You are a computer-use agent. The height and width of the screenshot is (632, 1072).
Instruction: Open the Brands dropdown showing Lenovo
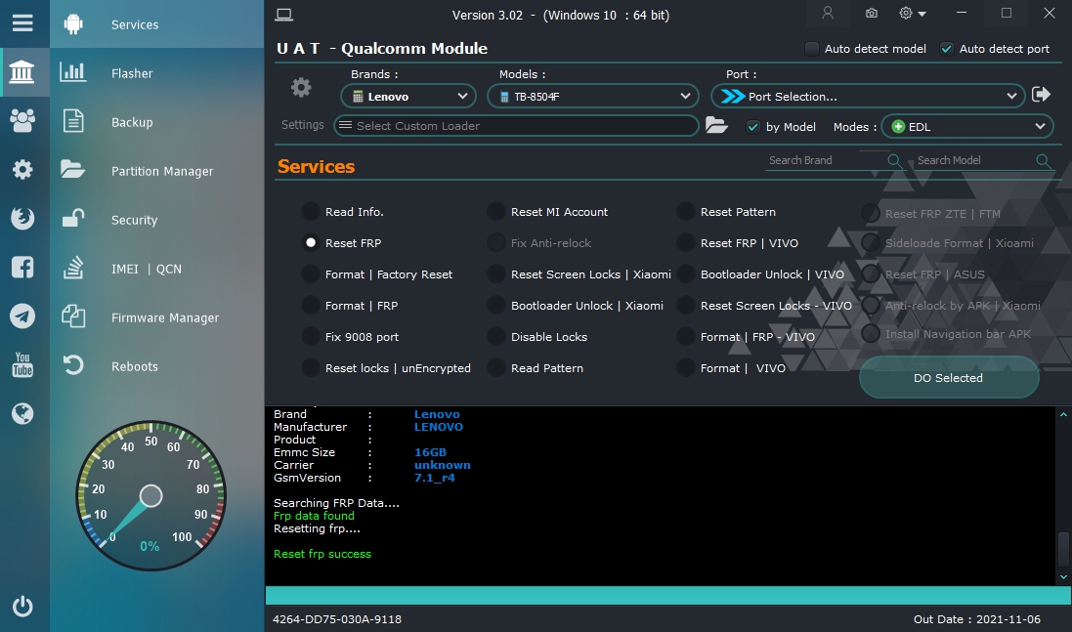coord(408,97)
